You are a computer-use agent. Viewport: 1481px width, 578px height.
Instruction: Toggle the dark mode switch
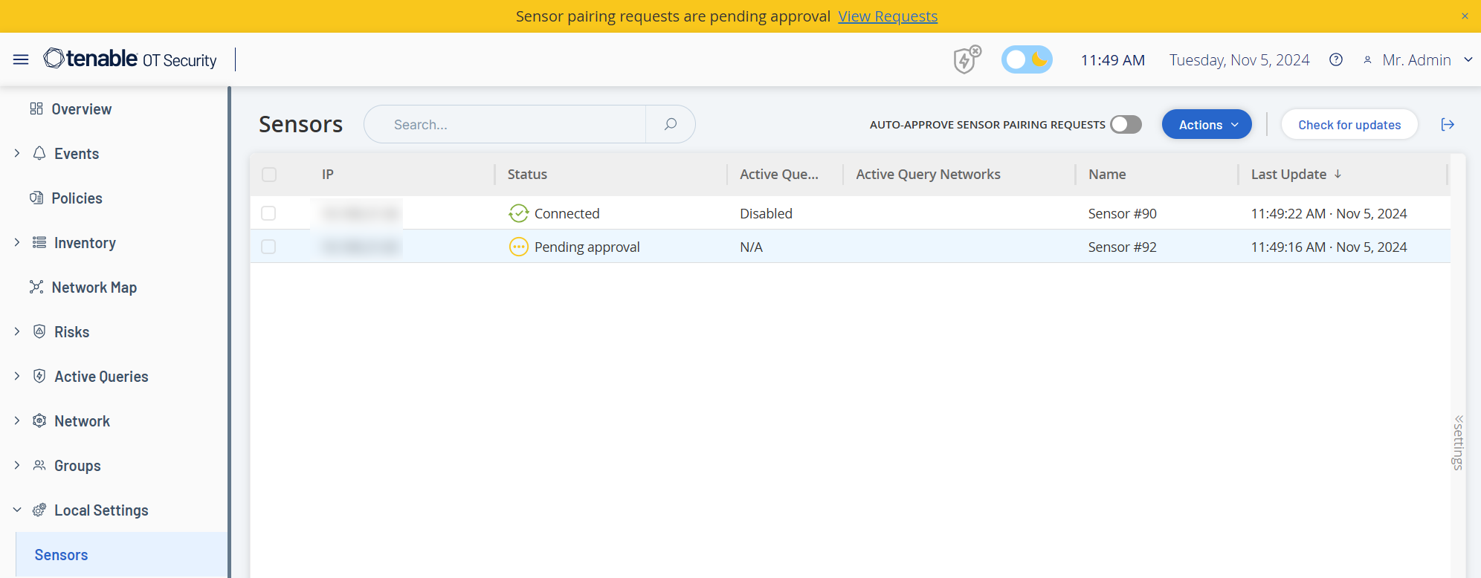1027,59
